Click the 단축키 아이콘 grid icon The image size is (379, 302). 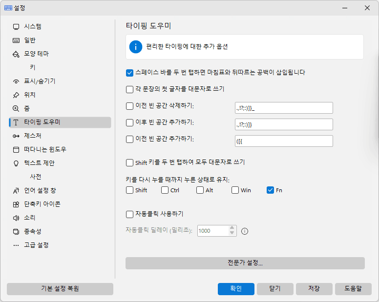[x=16, y=204]
